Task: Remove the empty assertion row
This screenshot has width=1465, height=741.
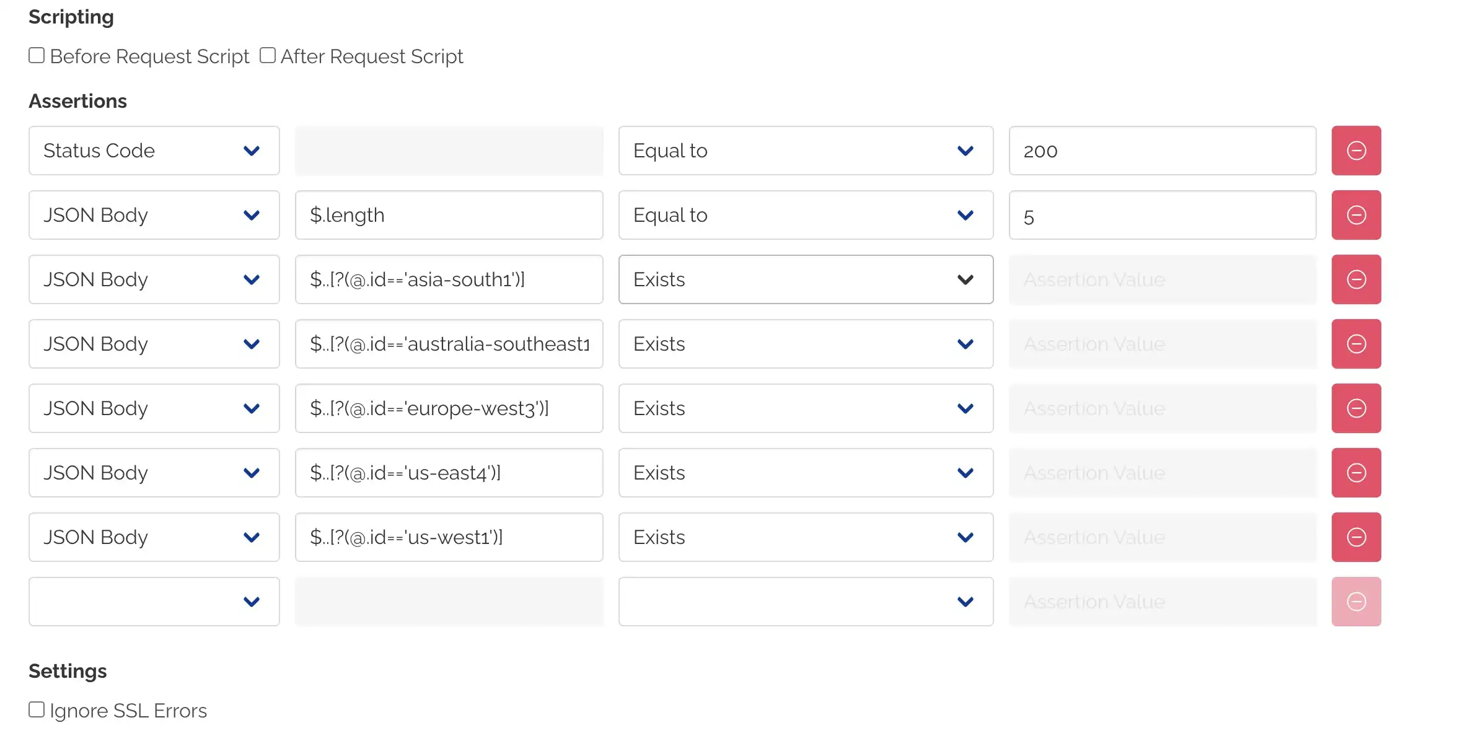Action: pyautogui.click(x=1356, y=602)
